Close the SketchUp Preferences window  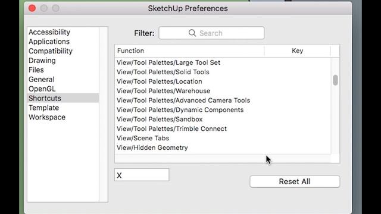32,8
